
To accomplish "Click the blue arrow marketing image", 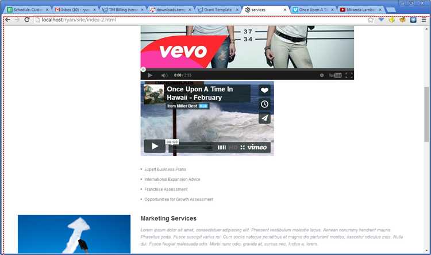I will point(74,234).
